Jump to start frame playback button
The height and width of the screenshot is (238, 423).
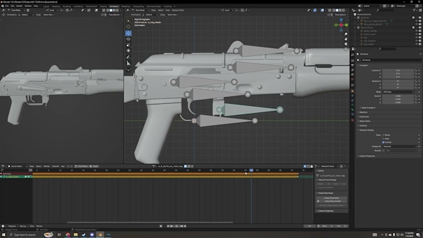click(x=168, y=226)
